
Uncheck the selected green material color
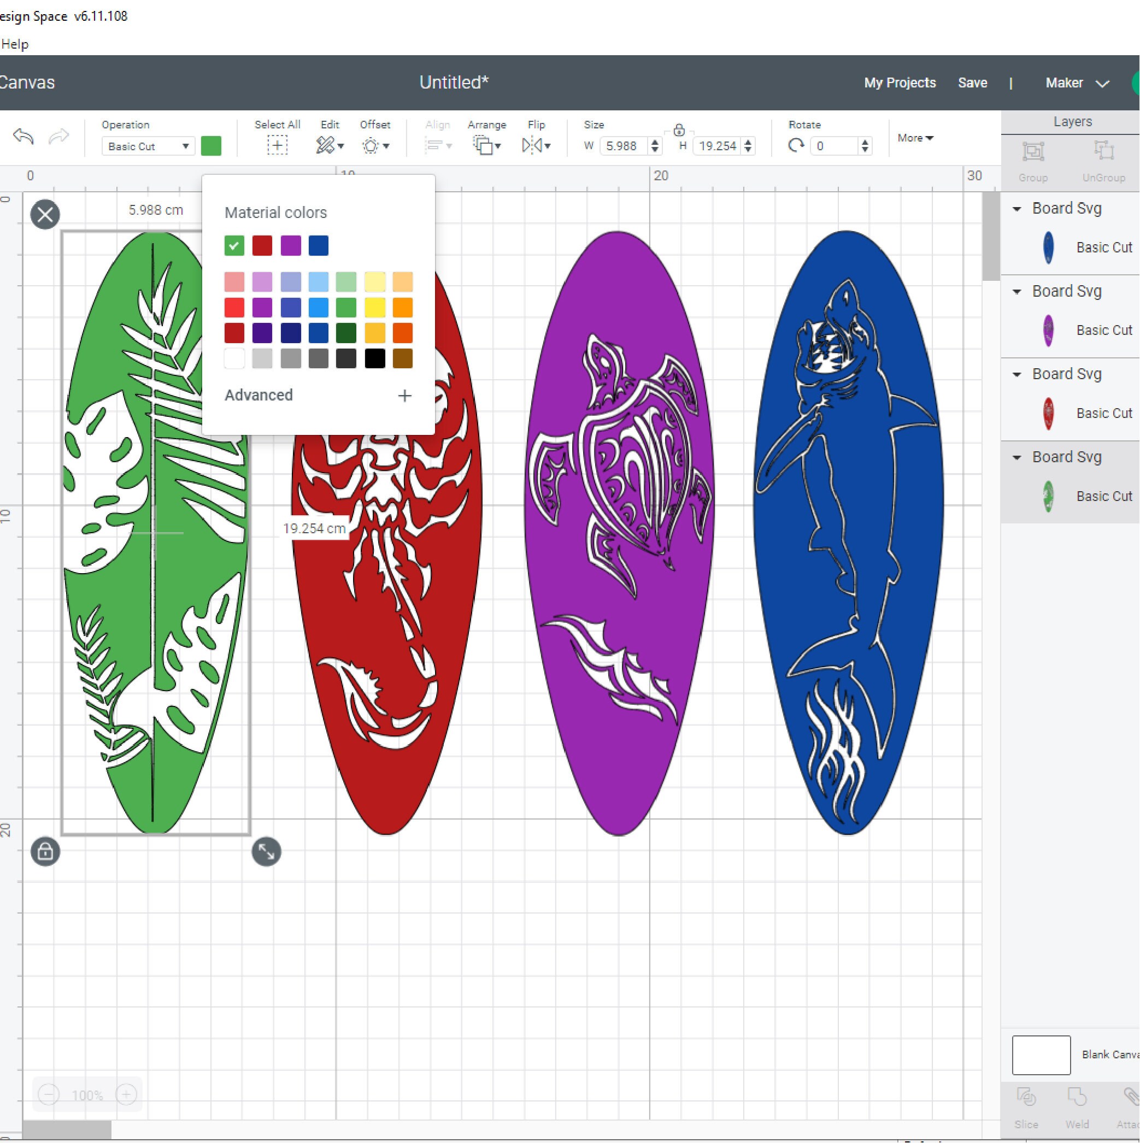pyautogui.click(x=234, y=245)
